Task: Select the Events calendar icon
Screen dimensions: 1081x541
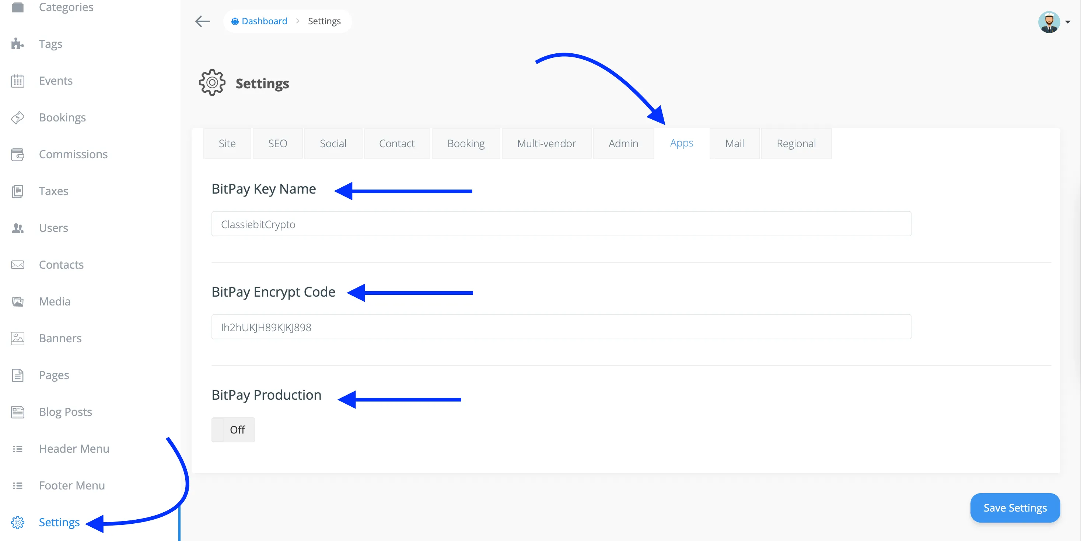Action: [x=17, y=81]
